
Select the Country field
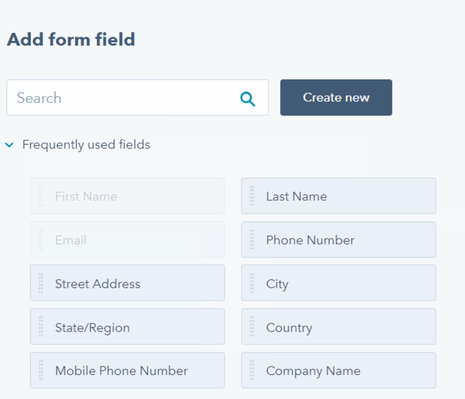point(338,327)
